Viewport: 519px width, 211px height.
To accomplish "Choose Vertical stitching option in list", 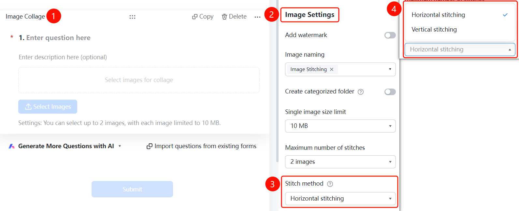I will pos(460,30).
